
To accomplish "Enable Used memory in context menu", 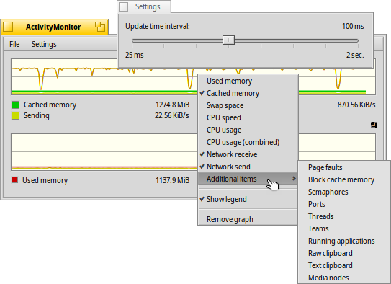I will 248,81.
